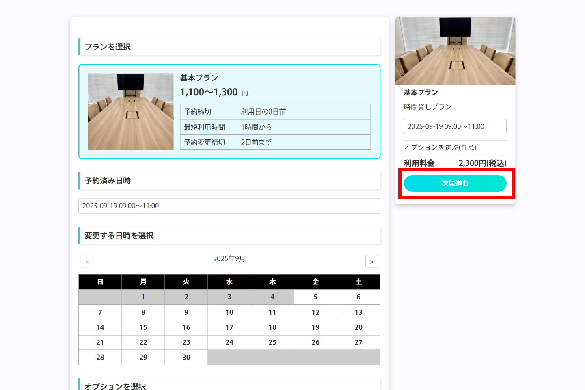Image resolution: width=585 pixels, height=390 pixels.
Task: Click the next month arrow button
Action: click(x=371, y=261)
